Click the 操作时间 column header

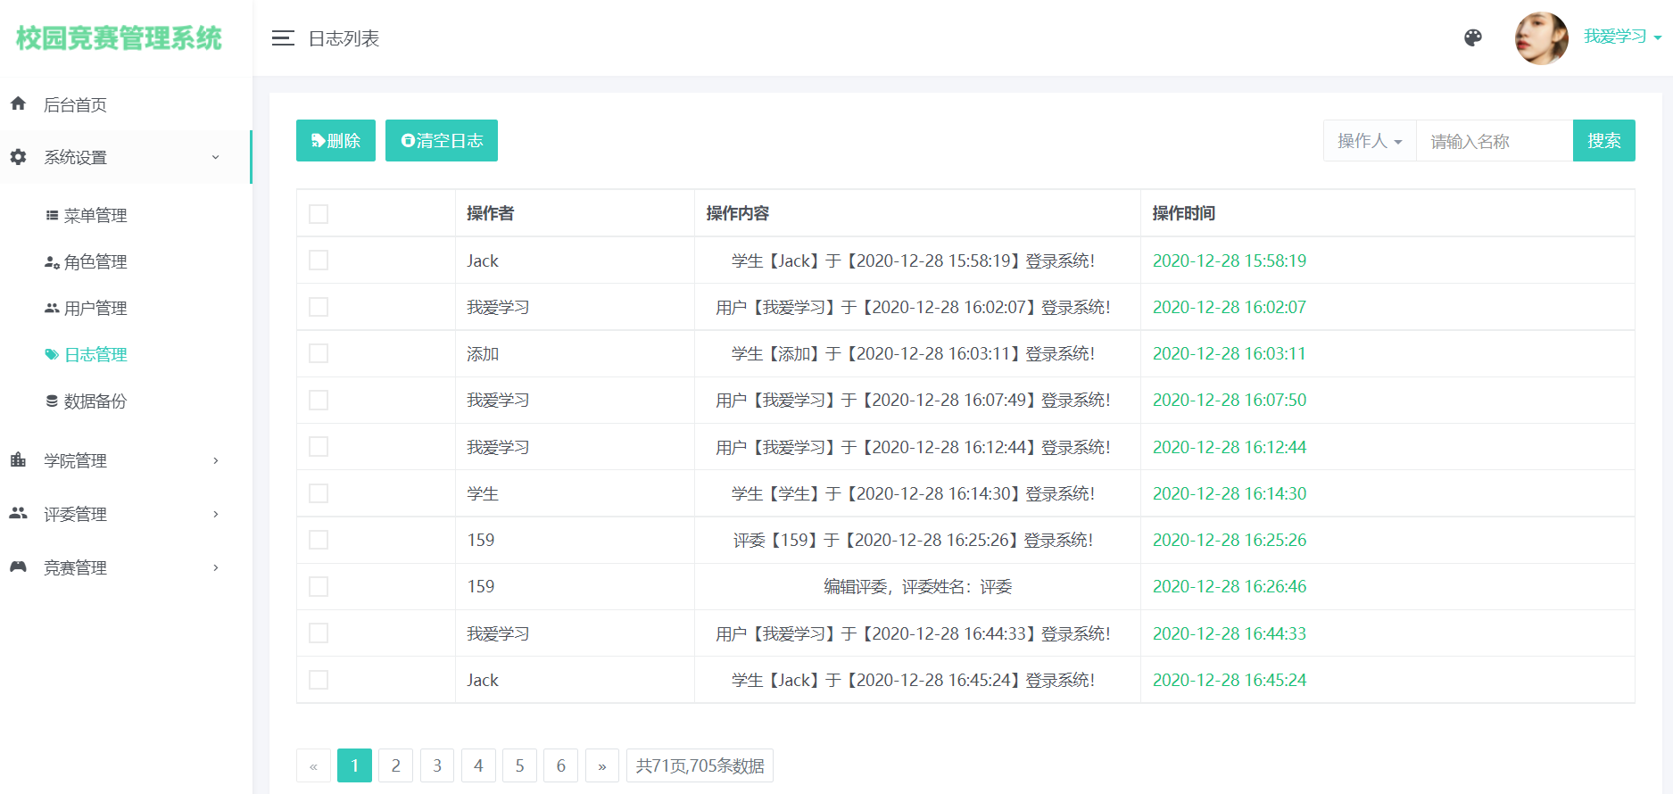click(x=1183, y=213)
